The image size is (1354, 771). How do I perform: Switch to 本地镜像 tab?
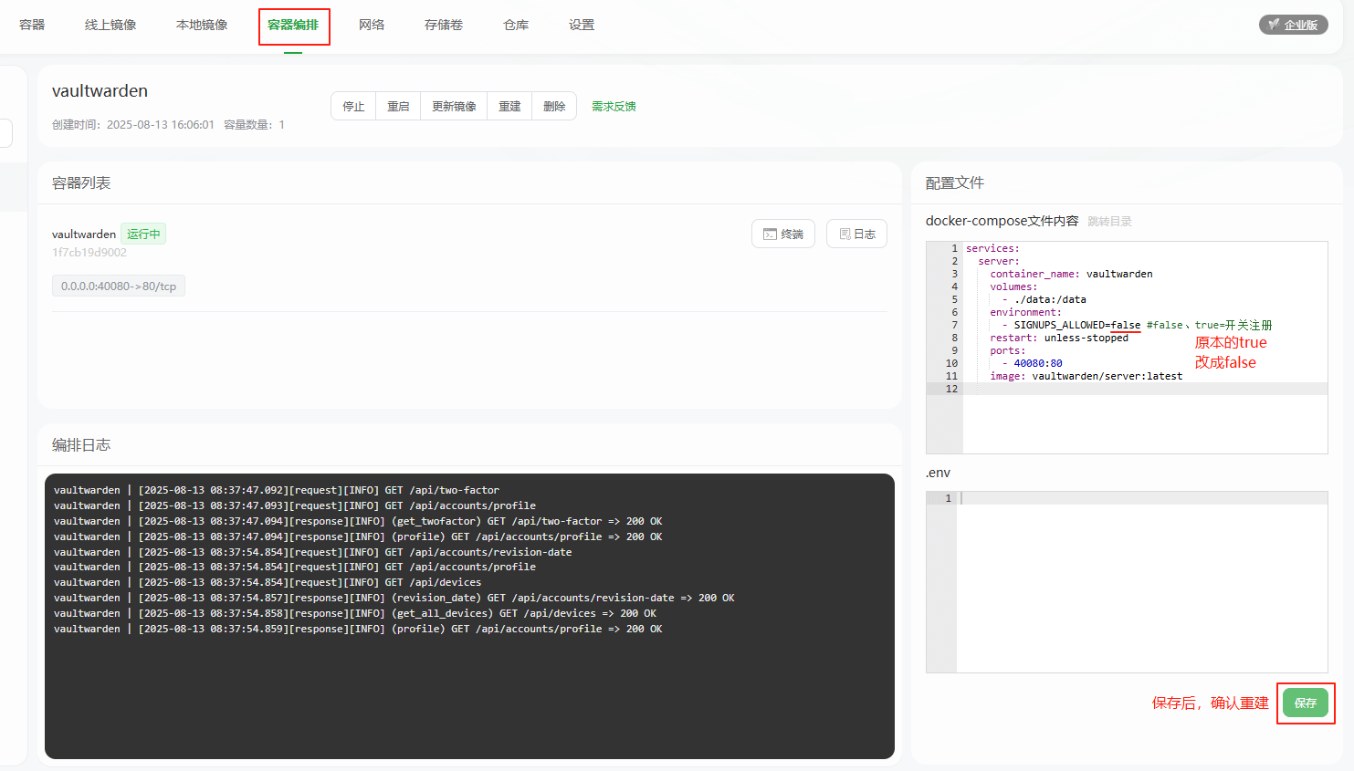tap(202, 25)
